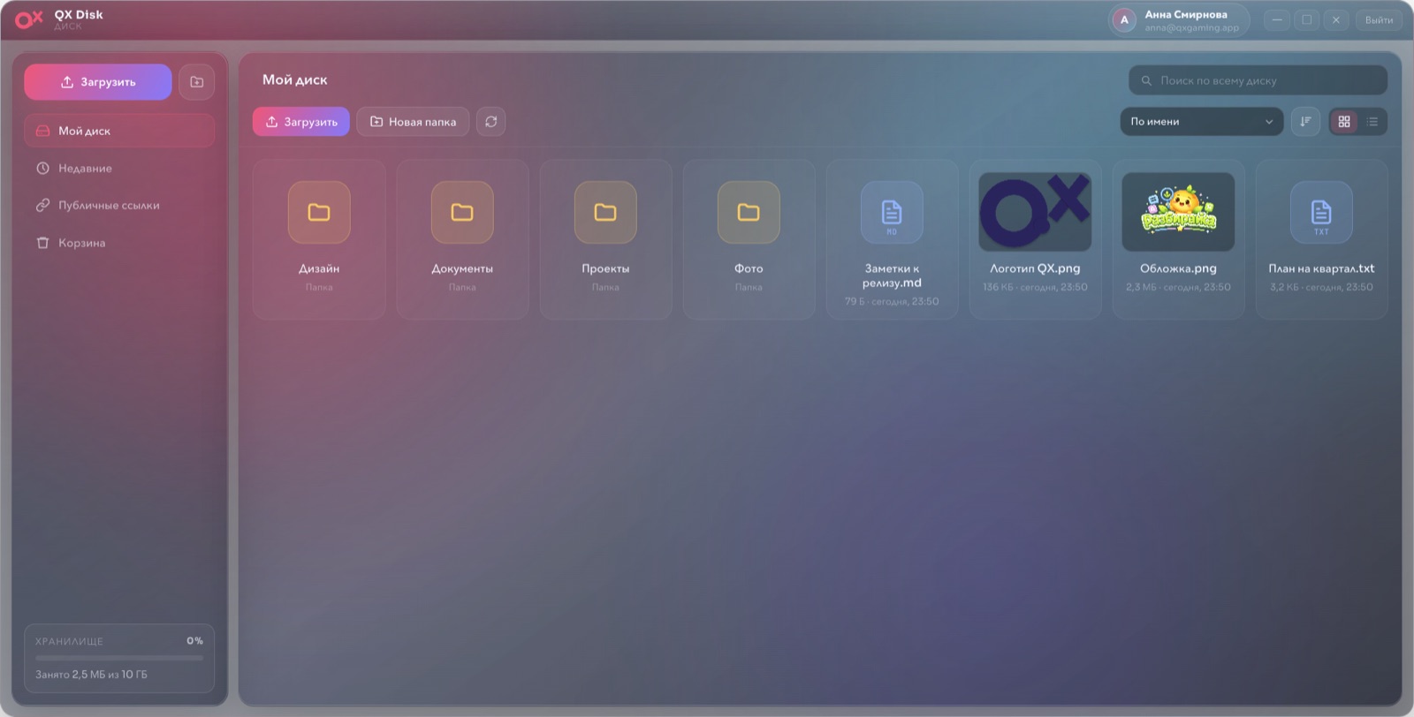
Task: Click the Обложка.png thumbnail
Action: coord(1178,212)
